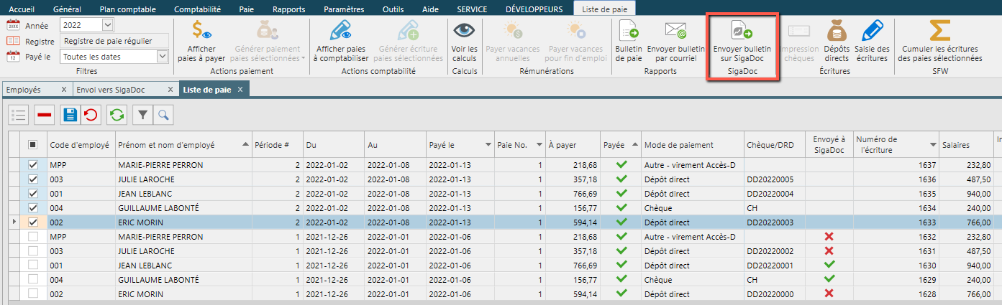Click the Salaires column header
The height and width of the screenshot is (305, 1002).
[967, 144]
